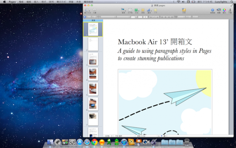Image resolution: width=236 pixels, height=148 pixels.
Task: Open the View options toolbar icon
Action: tap(87, 10)
